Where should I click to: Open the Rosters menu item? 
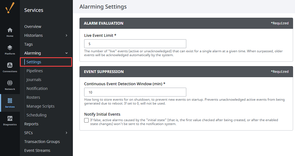pos(33,97)
